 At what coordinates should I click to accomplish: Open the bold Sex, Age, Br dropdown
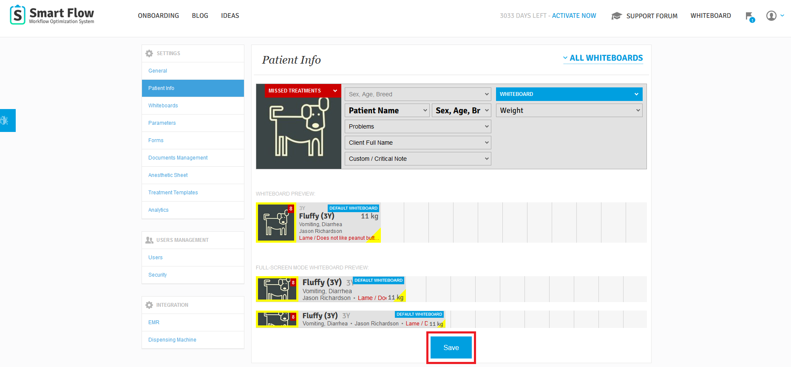(461, 110)
